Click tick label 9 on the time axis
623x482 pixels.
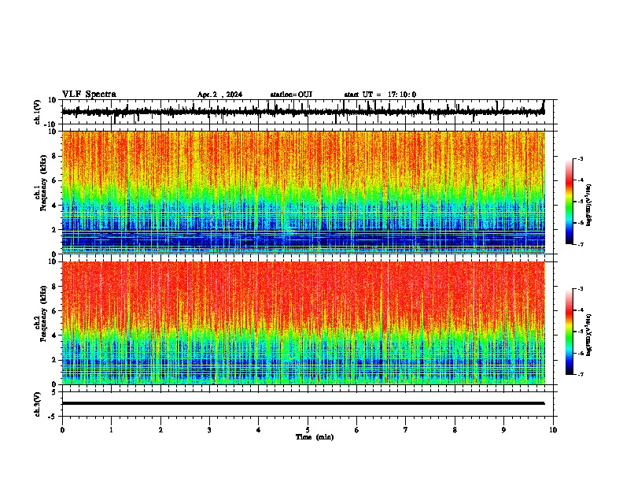pos(503,430)
